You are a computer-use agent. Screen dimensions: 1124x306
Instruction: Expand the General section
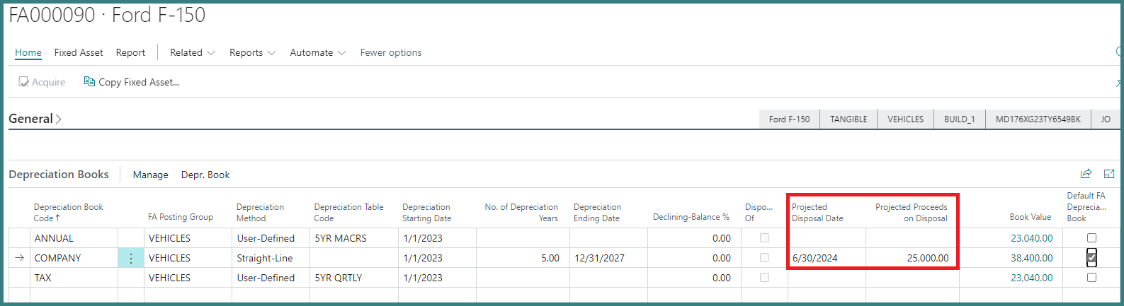coord(35,119)
